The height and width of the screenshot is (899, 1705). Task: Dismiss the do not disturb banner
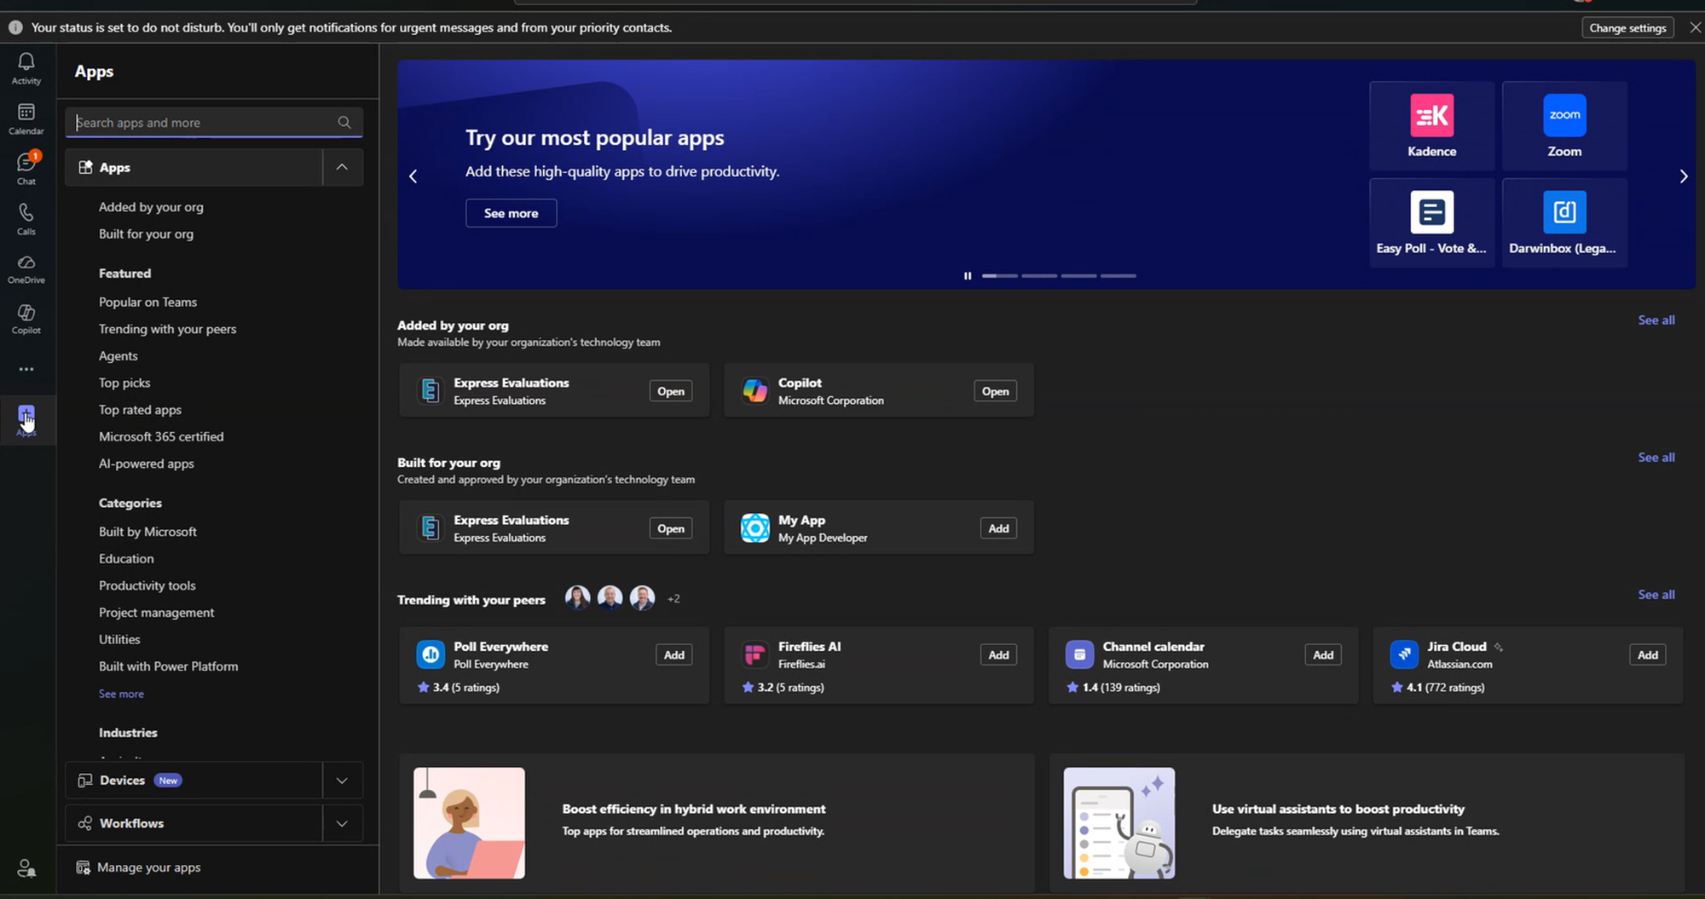pyautogui.click(x=1695, y=27)
